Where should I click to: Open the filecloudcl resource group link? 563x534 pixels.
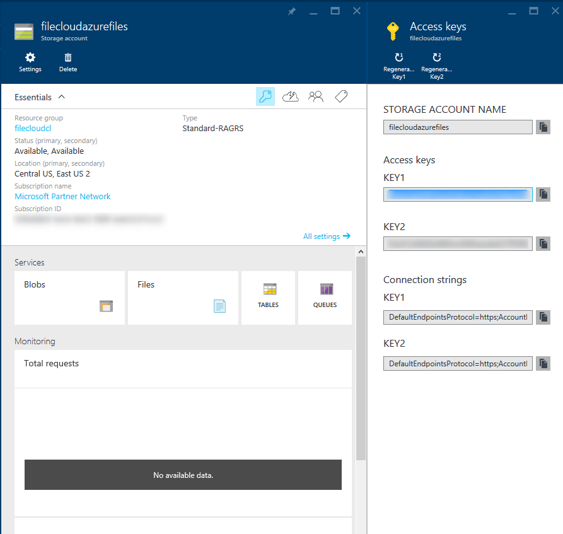click(33, 128)
